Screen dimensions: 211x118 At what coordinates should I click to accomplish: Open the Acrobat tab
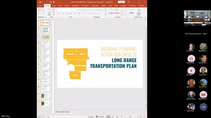point(123,6)
